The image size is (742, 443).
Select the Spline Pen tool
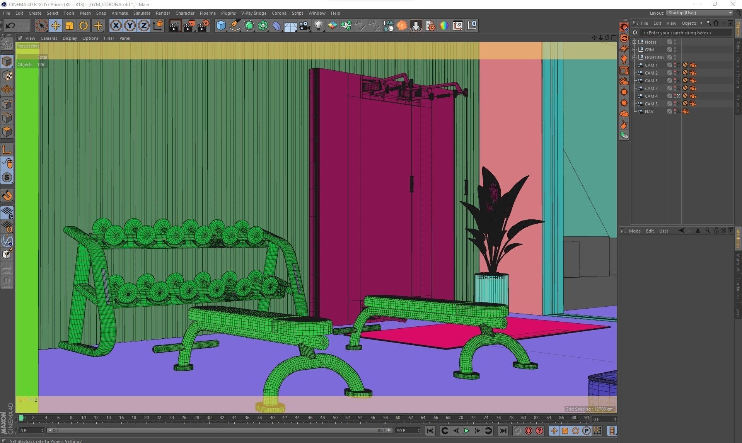click(235, 26)
